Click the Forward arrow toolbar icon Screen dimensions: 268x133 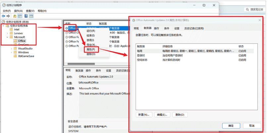(x=8, y=16)
